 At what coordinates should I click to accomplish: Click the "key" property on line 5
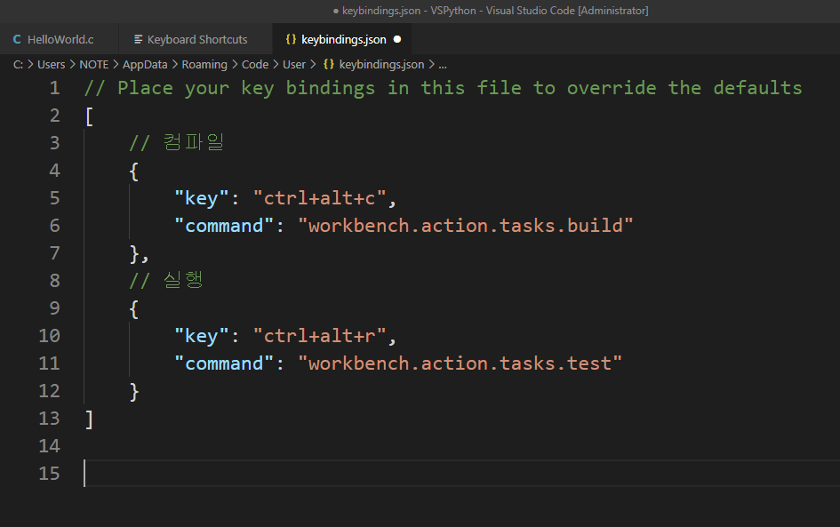point(202,198)
